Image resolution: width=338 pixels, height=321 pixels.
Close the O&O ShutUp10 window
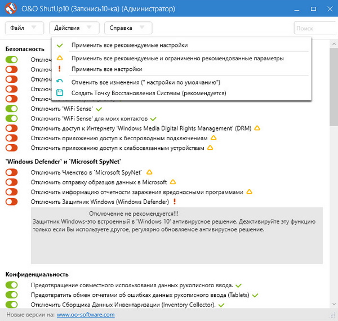click(330, 9)
